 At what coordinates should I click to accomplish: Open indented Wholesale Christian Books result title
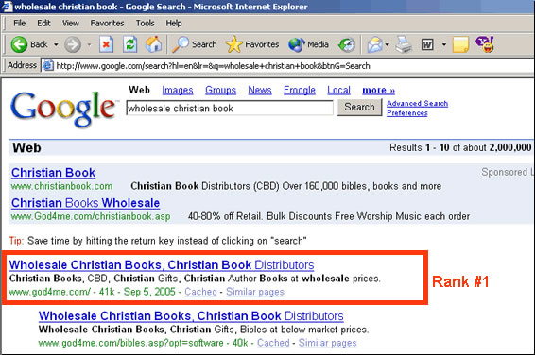click(x=191, y=316)
